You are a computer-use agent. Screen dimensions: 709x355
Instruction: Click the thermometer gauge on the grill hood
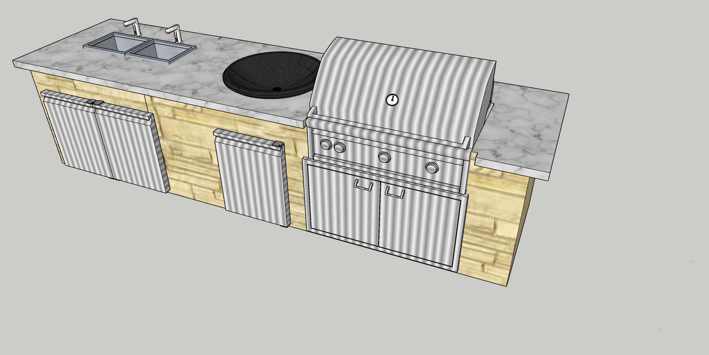point(392,99)
